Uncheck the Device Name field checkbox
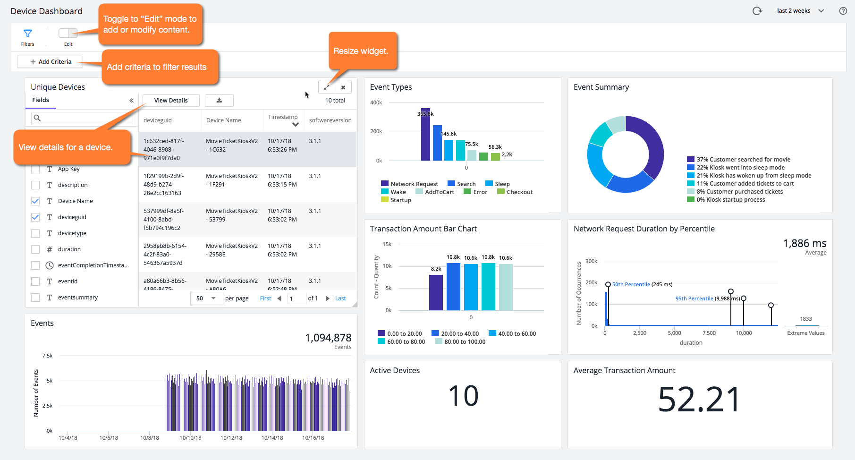855x460 pixels. click(x=35, y=201)
